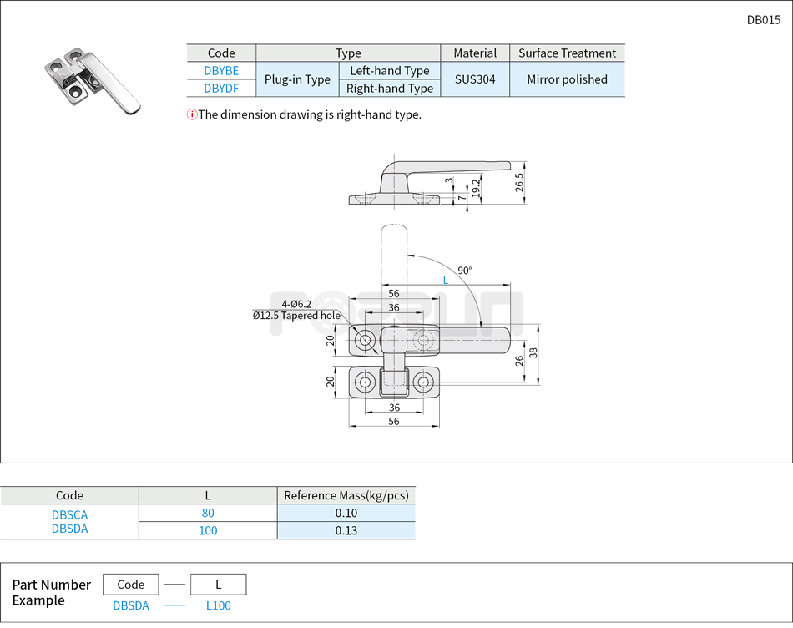Open the DBYBE product code link
This screenshot has width=793, height=628.
[x=220, y=71]
